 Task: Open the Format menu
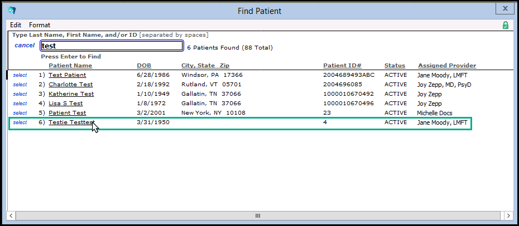(x=40, y=25)
